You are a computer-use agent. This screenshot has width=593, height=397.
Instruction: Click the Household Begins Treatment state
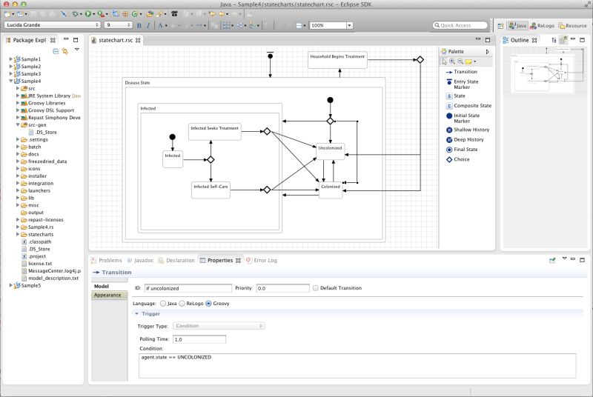pyautogui.click(x=337, y=60)
